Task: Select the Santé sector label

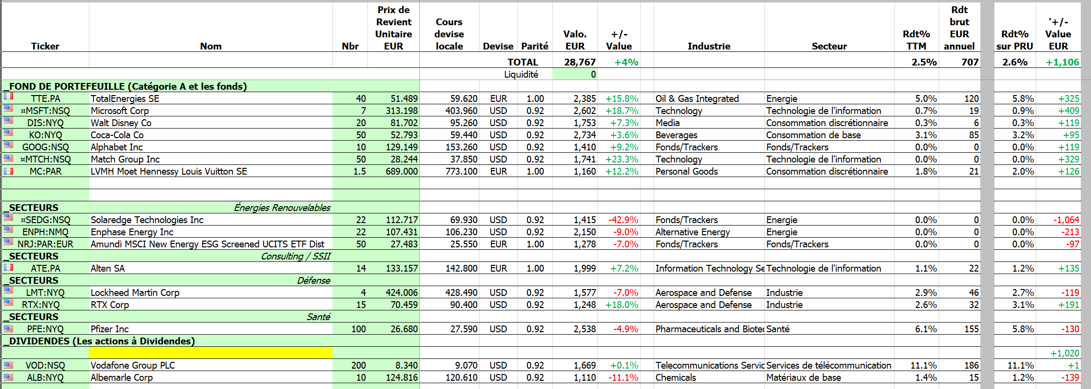Action: pos(318,317)
